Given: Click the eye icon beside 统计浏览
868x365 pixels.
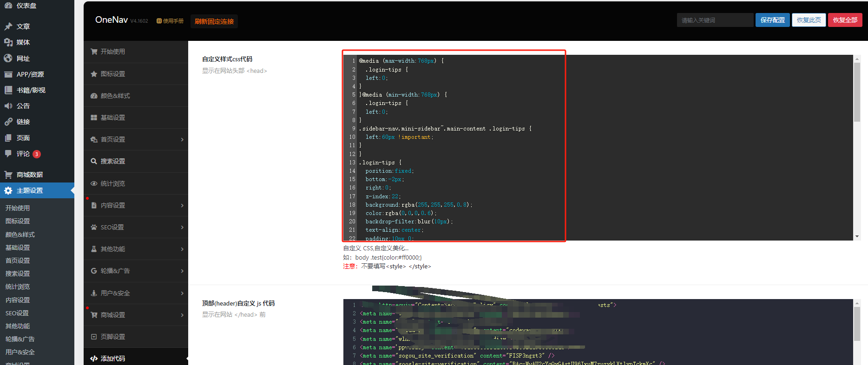Looking at the screenshot, I should coord(94,183).
